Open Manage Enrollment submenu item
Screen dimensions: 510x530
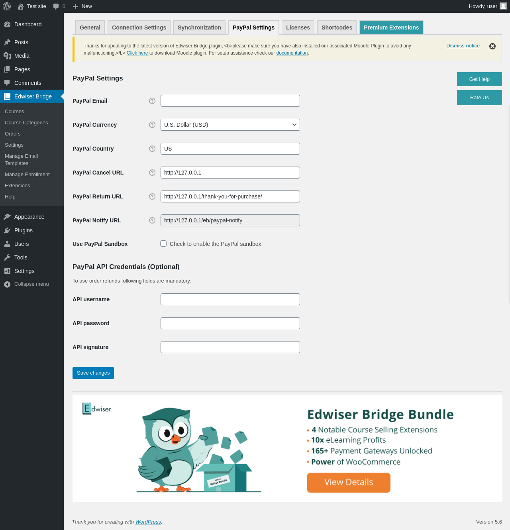27,175
